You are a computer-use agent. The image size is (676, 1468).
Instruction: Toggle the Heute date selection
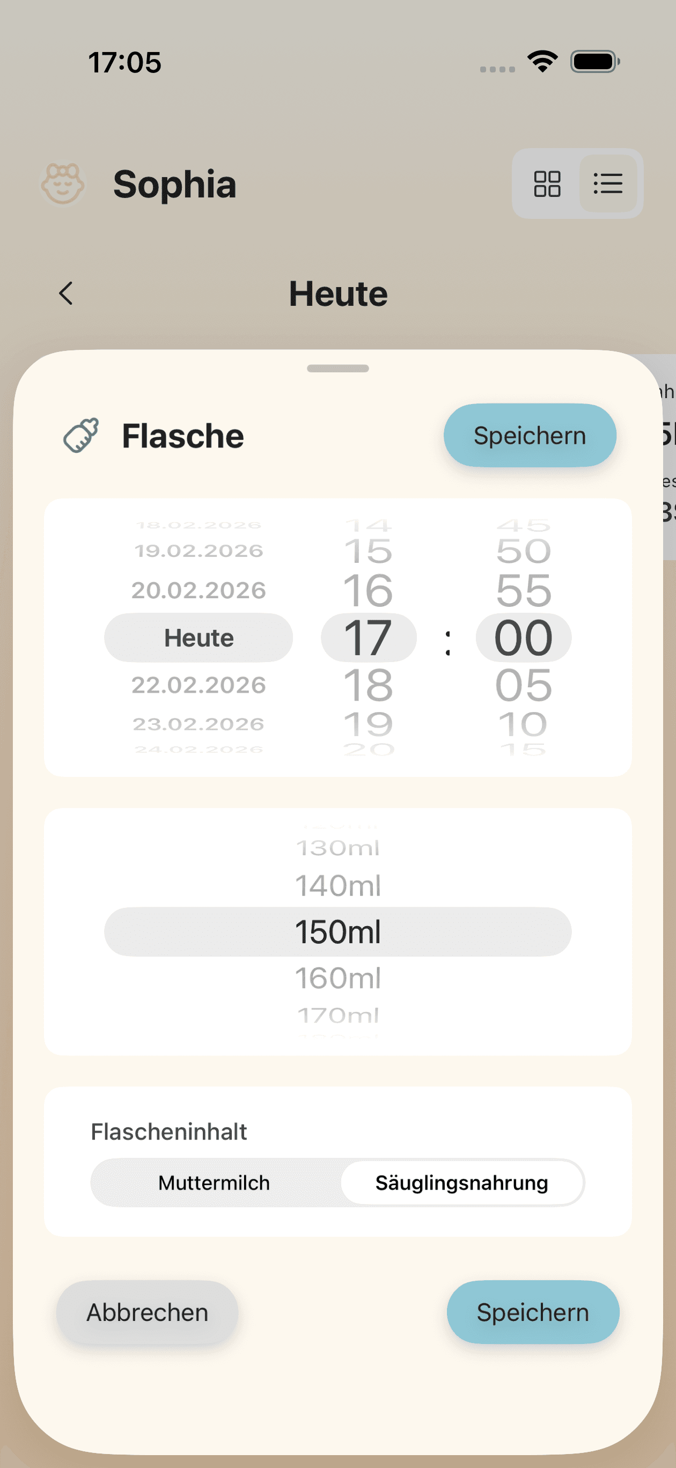click(198, 638)
